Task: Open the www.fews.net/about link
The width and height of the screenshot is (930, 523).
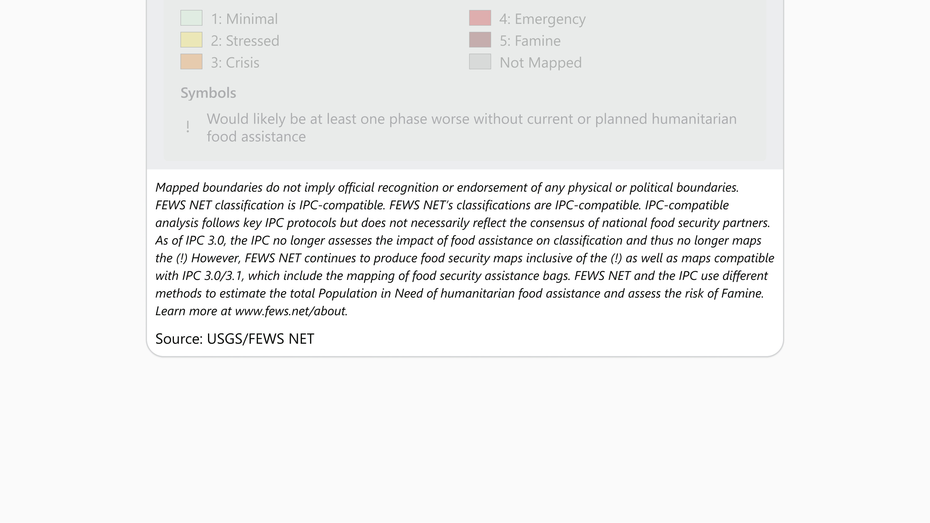Action: coord(291,311)
